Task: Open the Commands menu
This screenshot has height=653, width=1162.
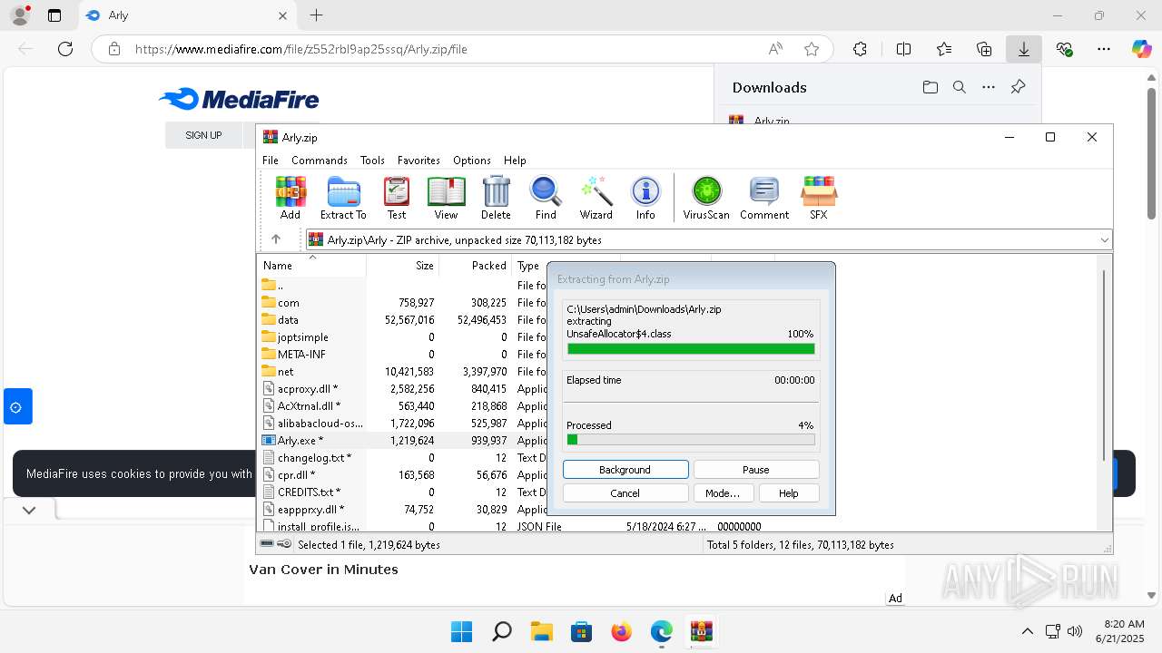Action: point(320,160)
